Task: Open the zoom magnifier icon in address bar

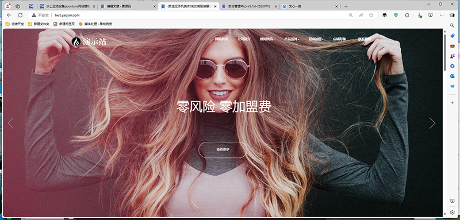Action: point(351,16)
